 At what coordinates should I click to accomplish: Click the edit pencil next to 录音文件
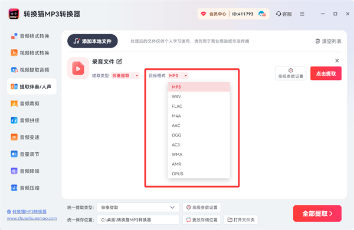pyautogui.click(x=119, y=61)
